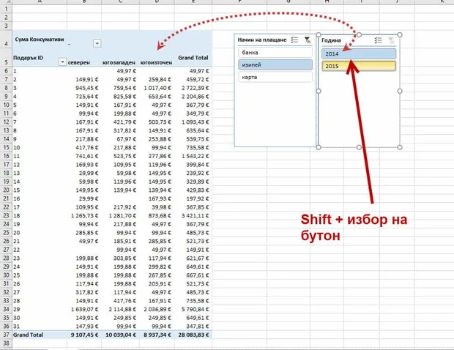Screen dimensions: 454x350
Task: Select cell with 303,85 €
Action: coord(120,258)
